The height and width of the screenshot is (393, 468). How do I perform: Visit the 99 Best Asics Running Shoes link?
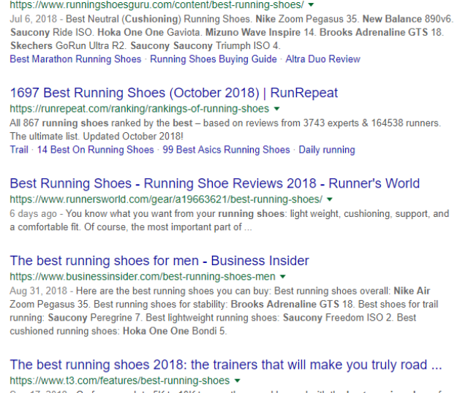tap(226, 150)
